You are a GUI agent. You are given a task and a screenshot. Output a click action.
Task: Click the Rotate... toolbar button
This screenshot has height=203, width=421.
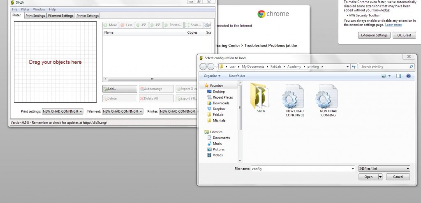pos(173,25)
